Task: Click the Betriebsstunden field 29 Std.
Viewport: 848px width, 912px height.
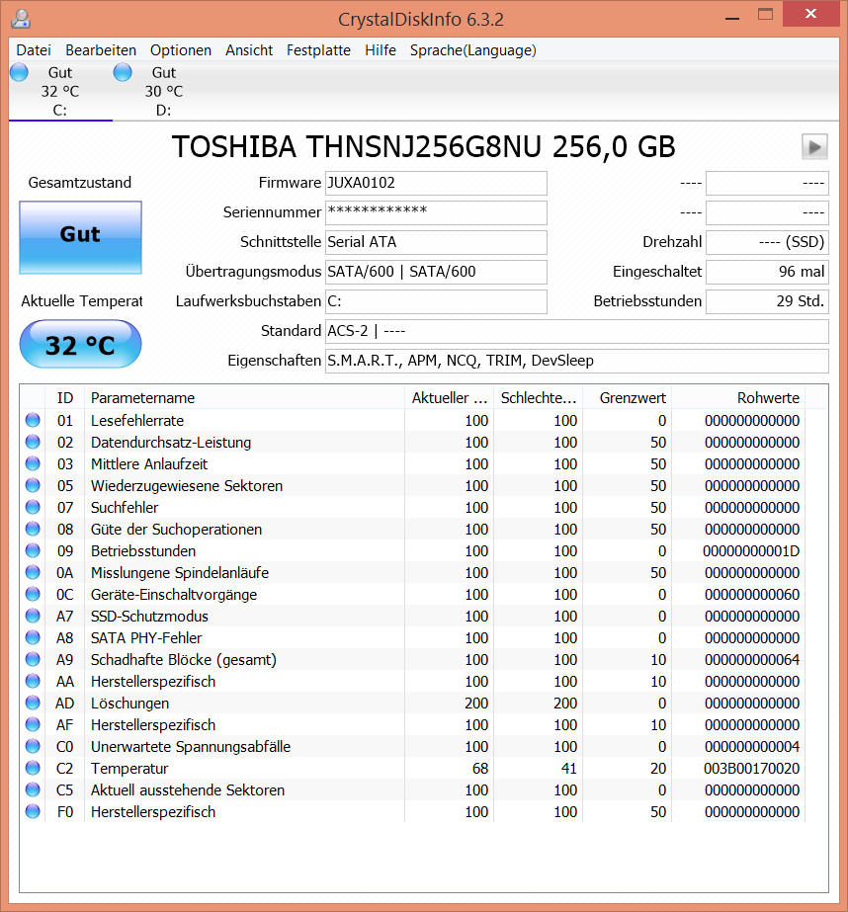Action: tap(767, 301)
